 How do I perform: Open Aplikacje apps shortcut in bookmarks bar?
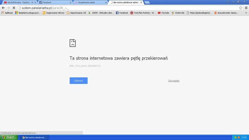coord(7,13)
